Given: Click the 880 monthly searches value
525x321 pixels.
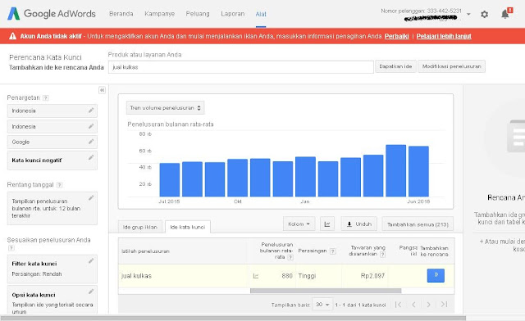Looking at the screenshot, I should click(287, 276).
